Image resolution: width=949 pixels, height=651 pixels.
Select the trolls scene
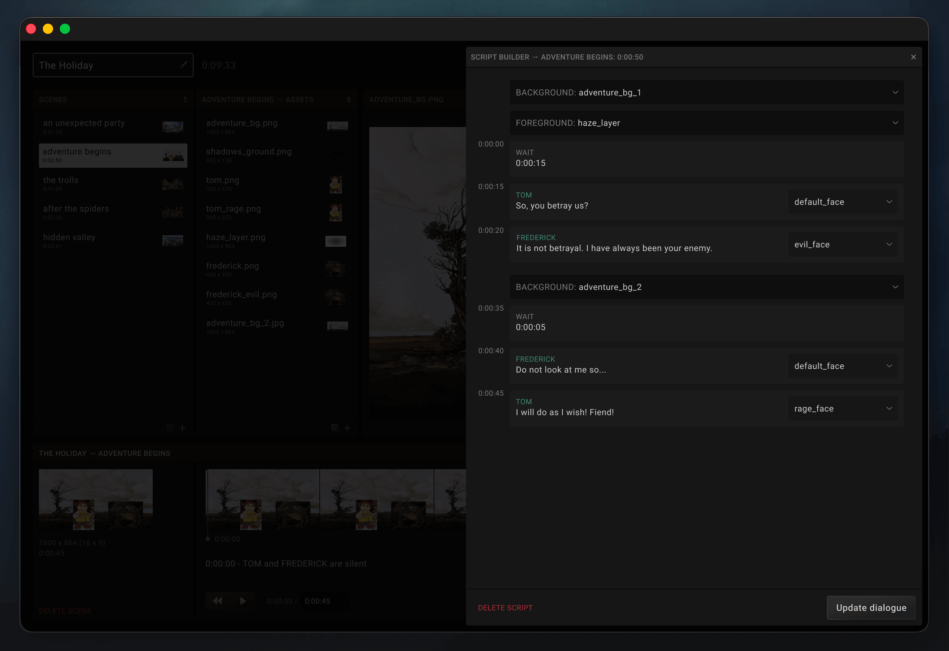(x=113, y=184)
